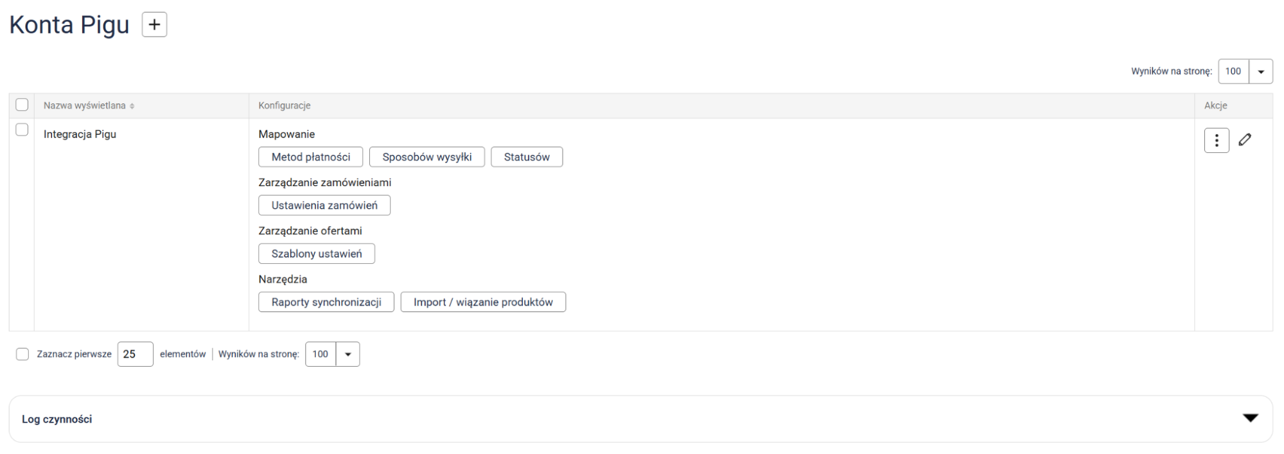Click the plus icon to add Pigu account
The width and height of the screenshot is (1284, 454).
click(x=154, y=25)
